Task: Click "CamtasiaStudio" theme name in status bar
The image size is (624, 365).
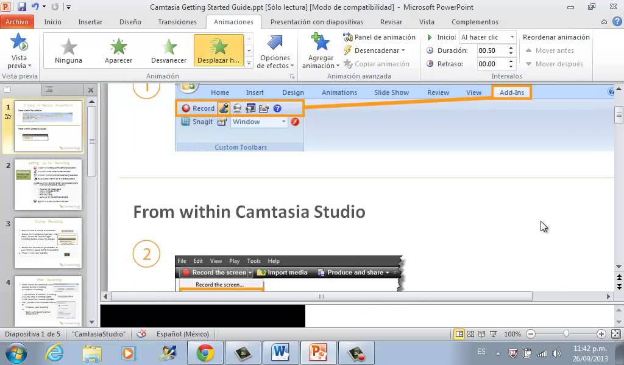Action: coord(99,334)
